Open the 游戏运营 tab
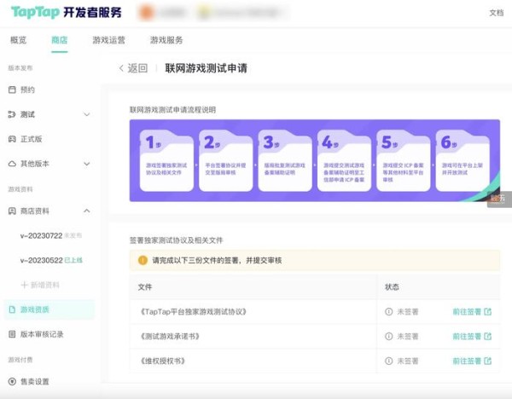512x399 pixels. click(108, 40)
